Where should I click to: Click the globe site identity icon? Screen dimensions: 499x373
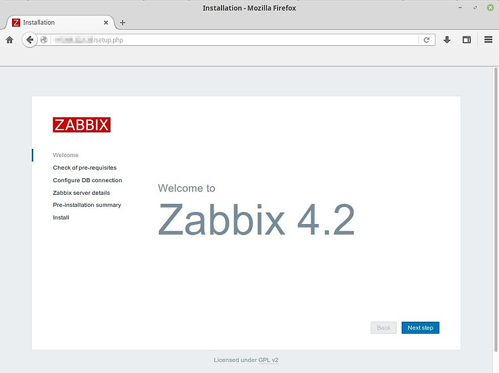(x=44, y=40)
